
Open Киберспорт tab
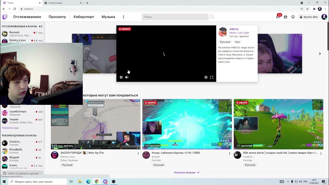click(84, 17)
